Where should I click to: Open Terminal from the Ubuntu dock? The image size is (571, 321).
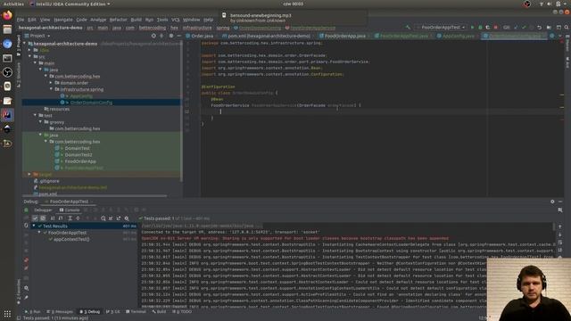(x=7, y=58)
